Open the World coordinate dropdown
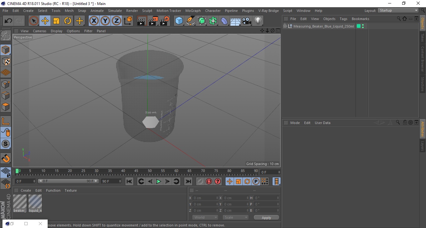The width and height of the screenshot is (426, 228). (x=205, y=217)
